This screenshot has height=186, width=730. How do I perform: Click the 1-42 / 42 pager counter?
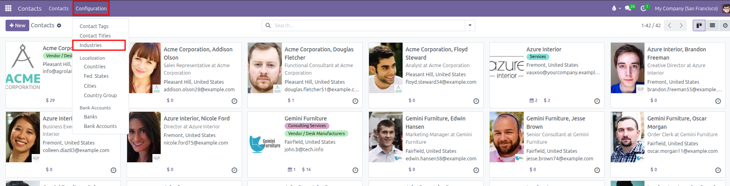click(651, 25)
